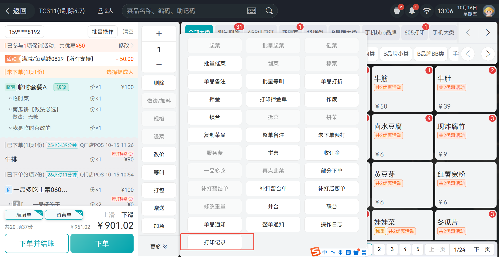Click 打印记录 in the more menu
499x257 pixels.
click(x=215, y=242)
